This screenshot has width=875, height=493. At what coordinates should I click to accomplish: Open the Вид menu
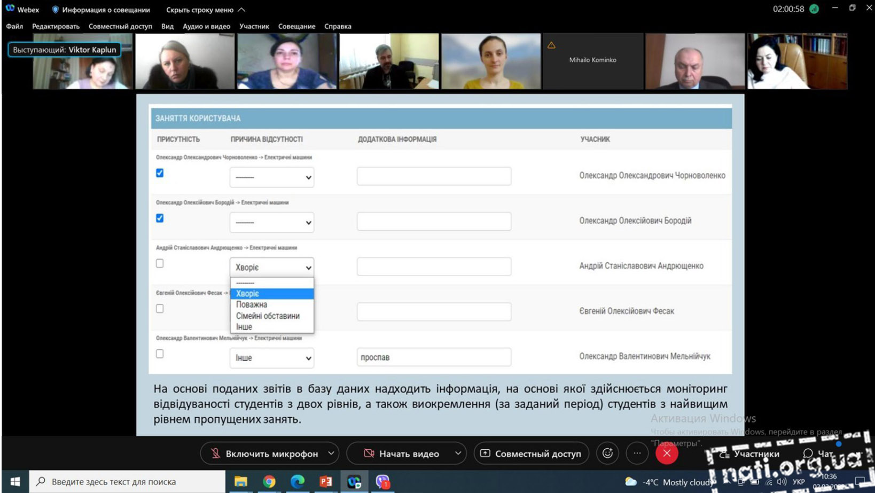(x=167, y=26)
